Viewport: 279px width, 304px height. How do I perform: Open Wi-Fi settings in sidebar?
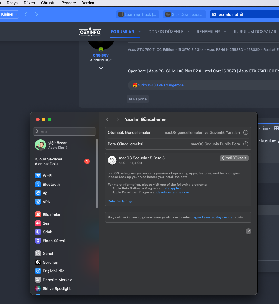pos(44,175)
